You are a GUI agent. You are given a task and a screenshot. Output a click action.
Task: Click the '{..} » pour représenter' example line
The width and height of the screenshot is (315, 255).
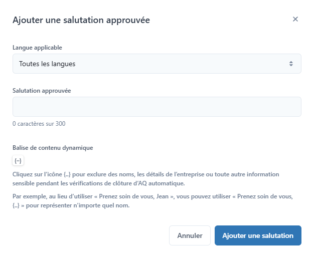point(71,205)
